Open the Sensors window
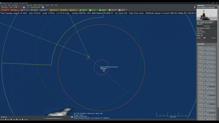Viewport: 219px width, 123px height. pyautogui.click(x=93, y=10)
